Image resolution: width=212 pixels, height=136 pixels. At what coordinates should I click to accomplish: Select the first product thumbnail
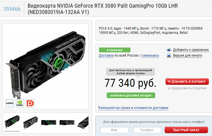pos(12,122)
